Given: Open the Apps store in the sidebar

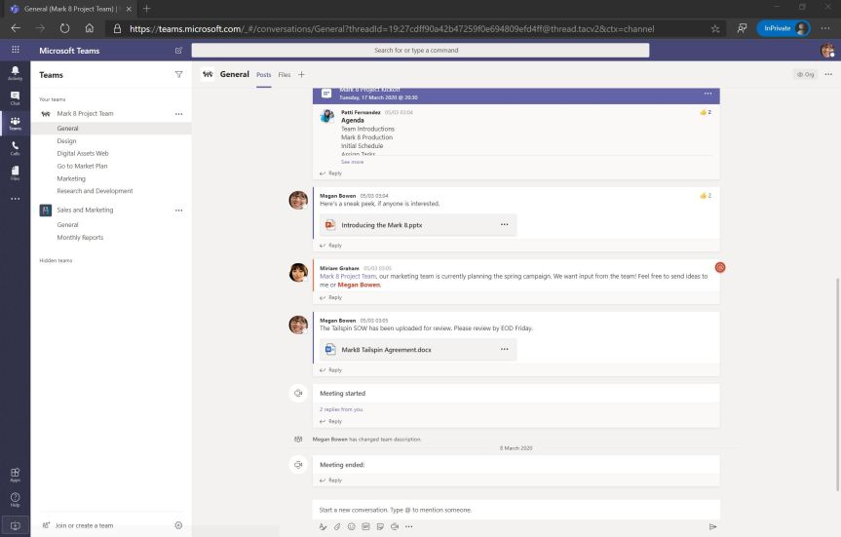Looking at the screenshot, I should point(15,473).
